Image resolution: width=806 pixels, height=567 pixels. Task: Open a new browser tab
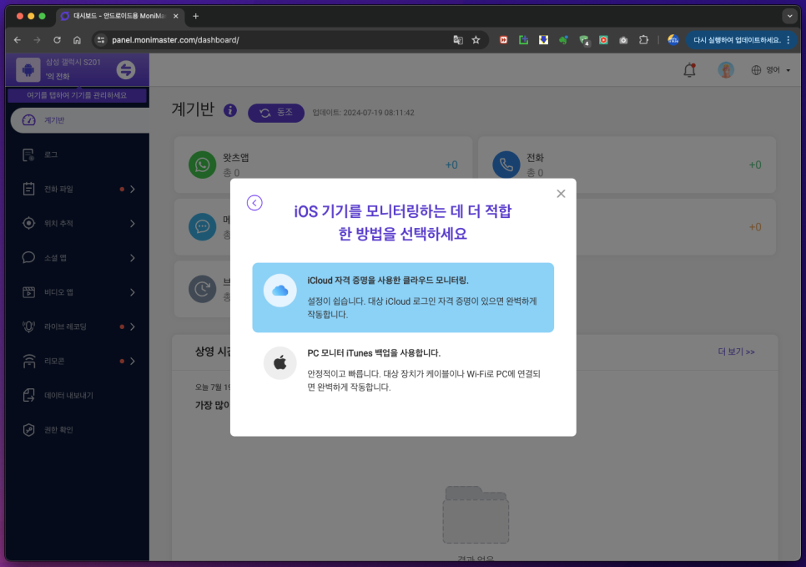pos(196,16)
